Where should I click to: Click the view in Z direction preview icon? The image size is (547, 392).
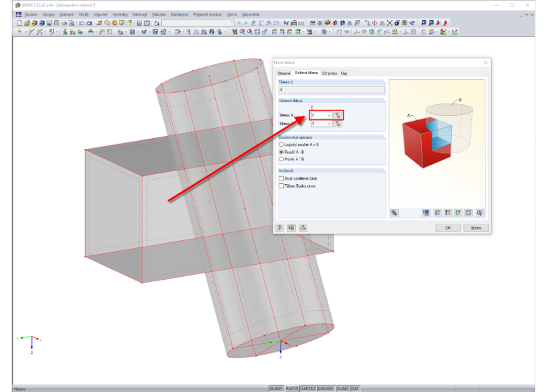[x=458, y=213]
